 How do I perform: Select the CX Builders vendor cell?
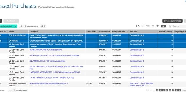point(18,41)
